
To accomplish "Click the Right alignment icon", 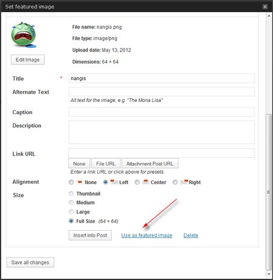I will (184, 182).
